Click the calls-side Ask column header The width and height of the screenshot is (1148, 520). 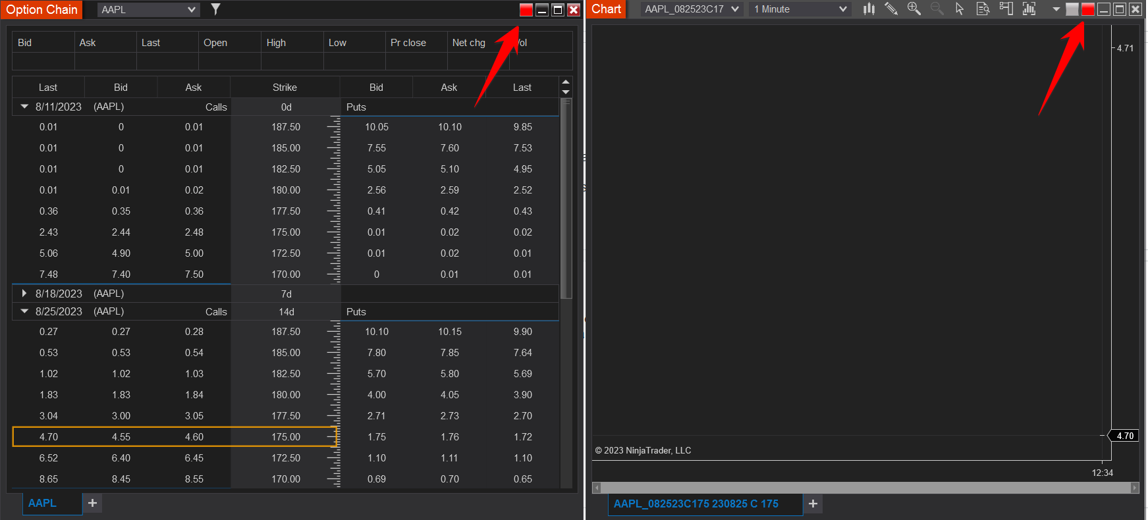194,88
